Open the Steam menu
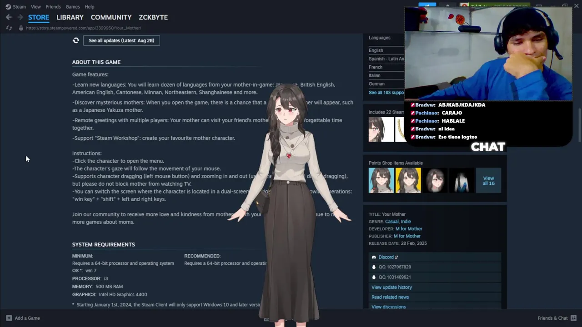This screenshot has width=582, height=327. pos(19,7)
